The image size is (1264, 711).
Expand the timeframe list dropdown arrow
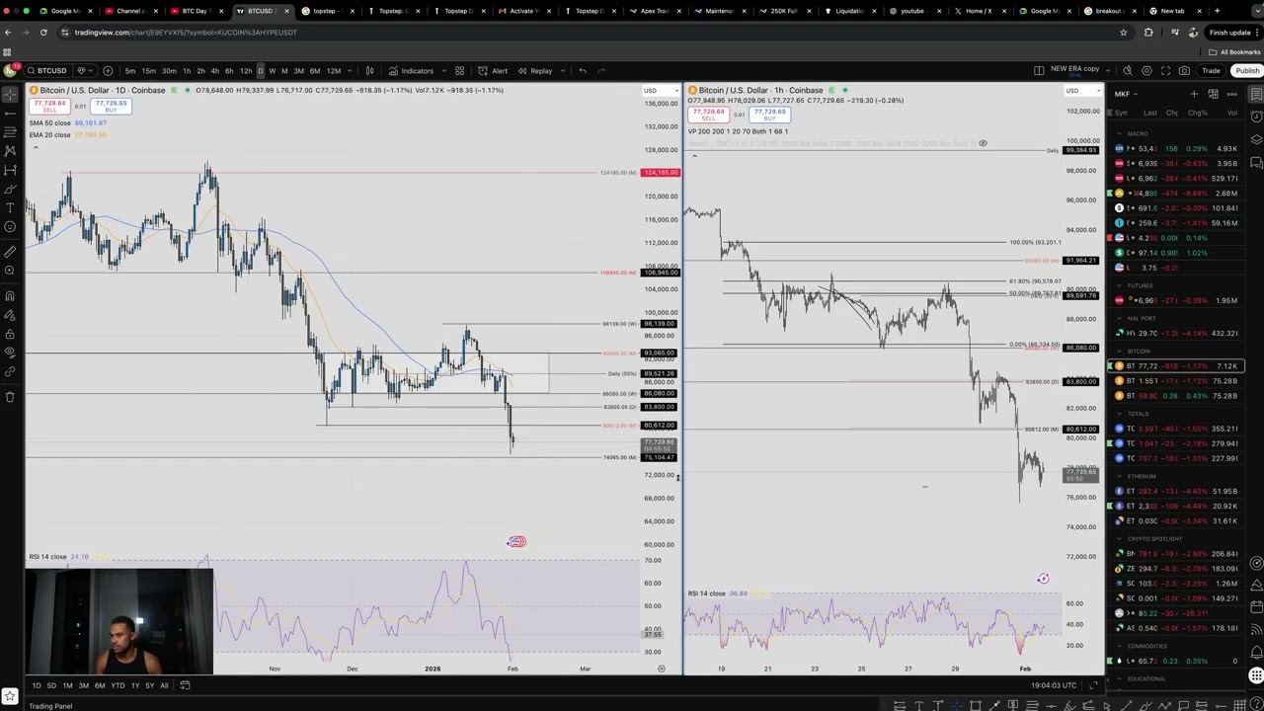(350, 70)
